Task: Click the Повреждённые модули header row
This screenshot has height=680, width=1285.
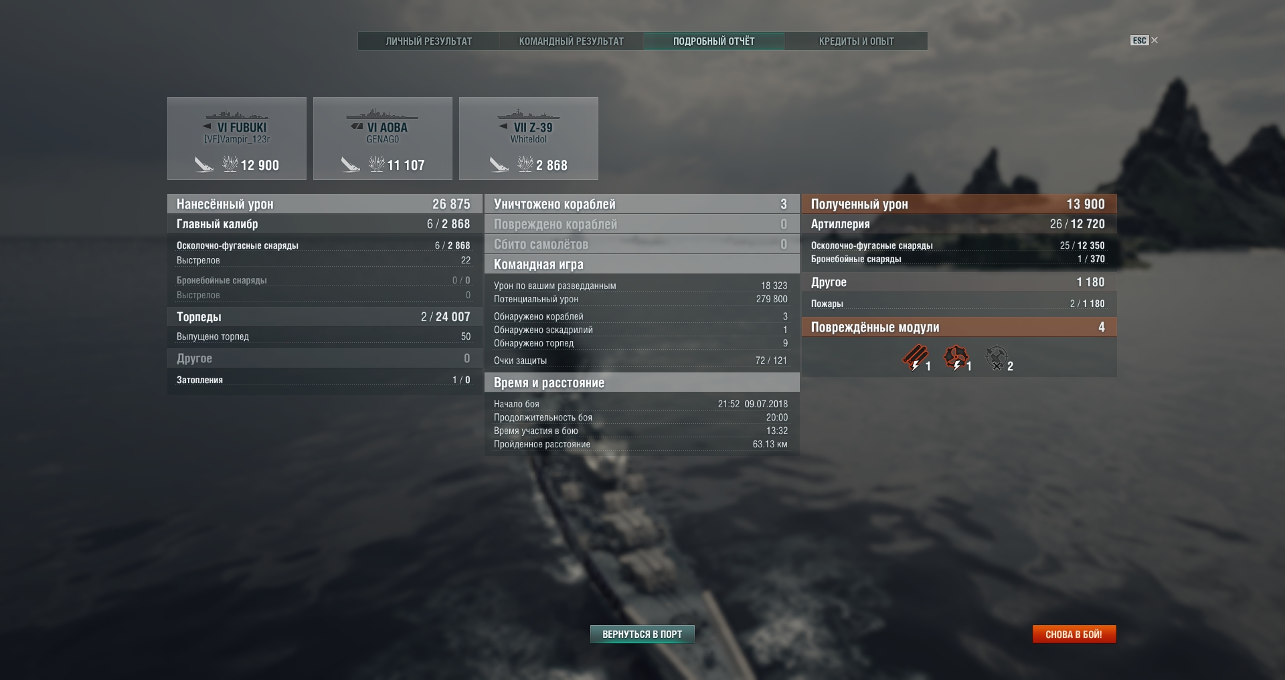Action: point(958,327)
